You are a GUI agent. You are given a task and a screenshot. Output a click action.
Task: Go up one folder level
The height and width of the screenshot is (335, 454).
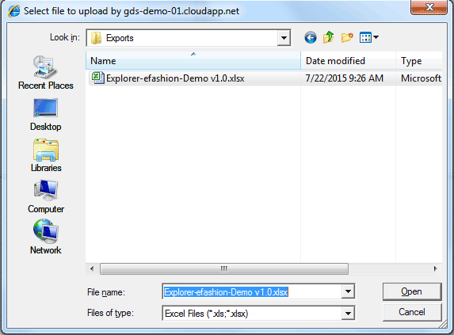point(329,37)
